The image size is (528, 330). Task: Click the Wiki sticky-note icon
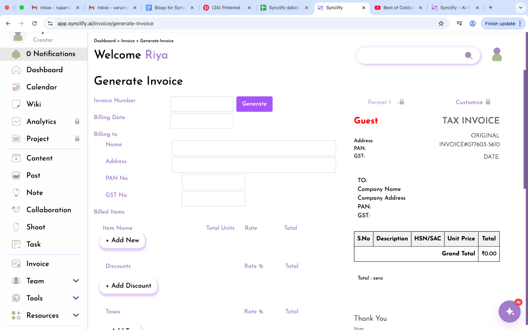pyautogui.click(x=16, y=104)
